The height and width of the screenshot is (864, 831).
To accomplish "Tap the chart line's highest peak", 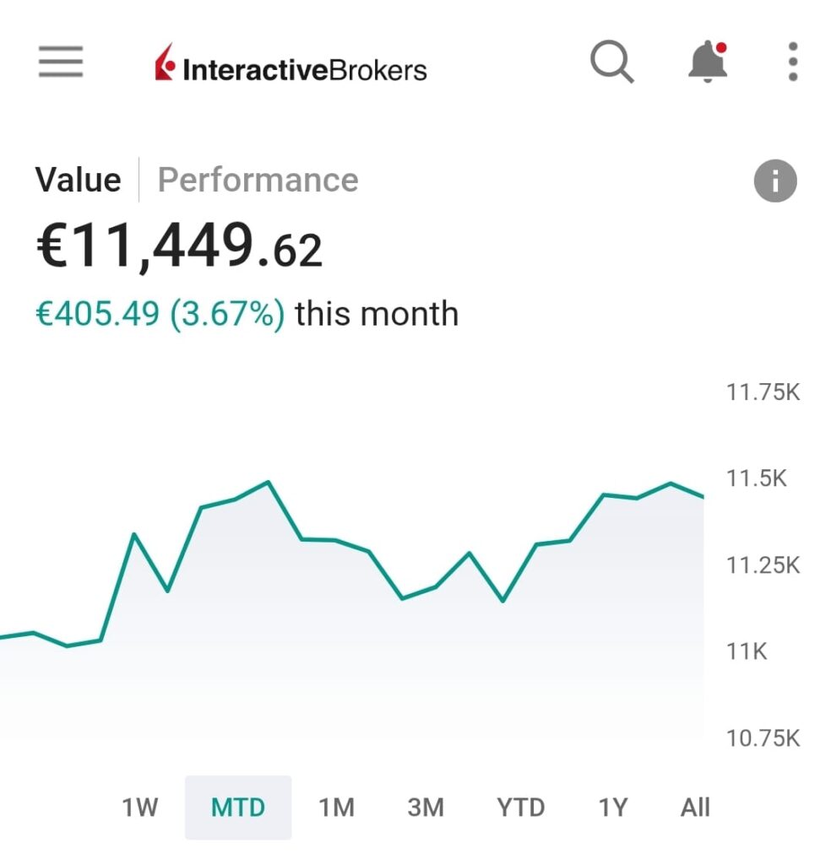I will 268,483.
